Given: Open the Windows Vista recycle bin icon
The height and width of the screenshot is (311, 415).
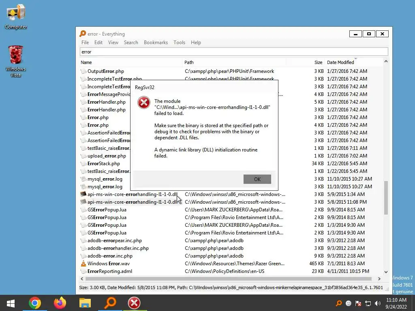Looking at the screenshot, I should click(15, 61).
